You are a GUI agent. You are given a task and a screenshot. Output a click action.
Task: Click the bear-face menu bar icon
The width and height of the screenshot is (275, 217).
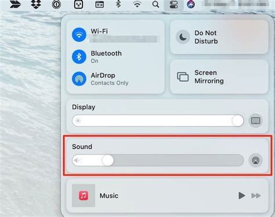coord(79,4)
